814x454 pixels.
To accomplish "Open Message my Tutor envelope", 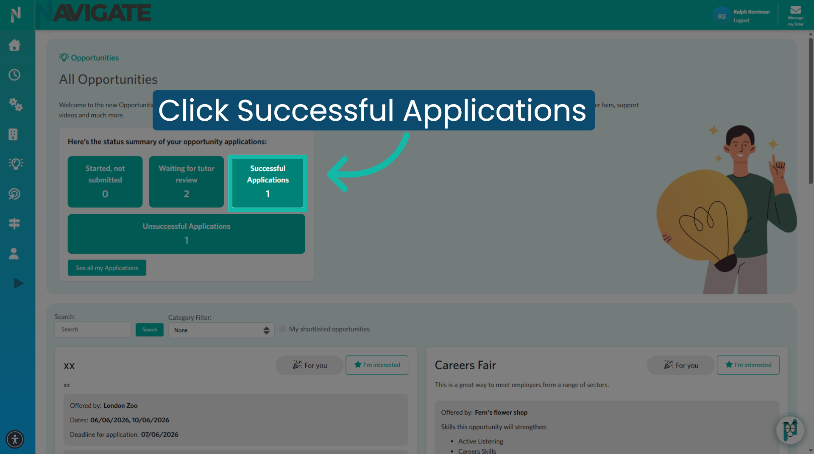I will (x=796, y=16).
